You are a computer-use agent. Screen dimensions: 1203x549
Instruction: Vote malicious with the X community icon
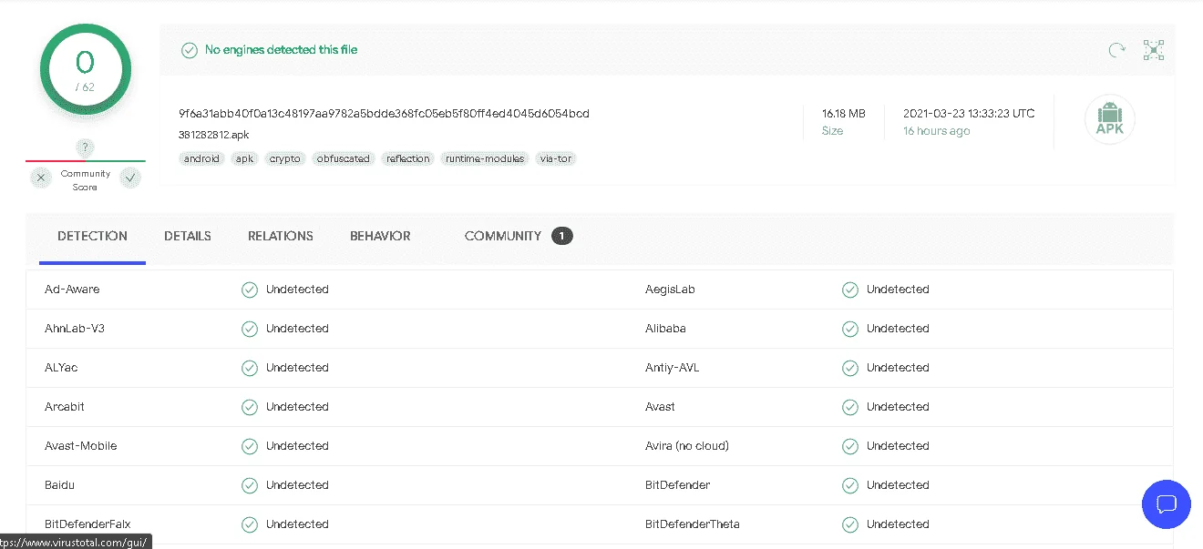pyautogui.click(x=41, y=178)
